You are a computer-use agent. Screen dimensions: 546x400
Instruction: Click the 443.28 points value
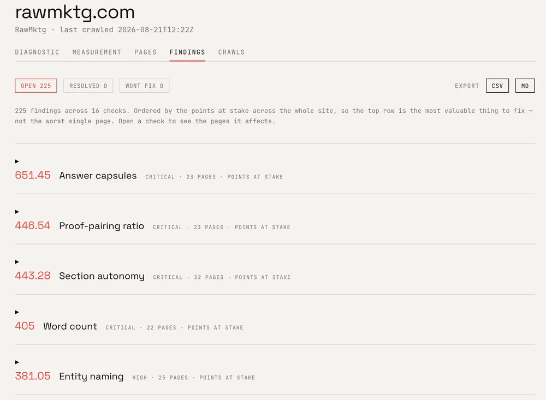(33, 276)
